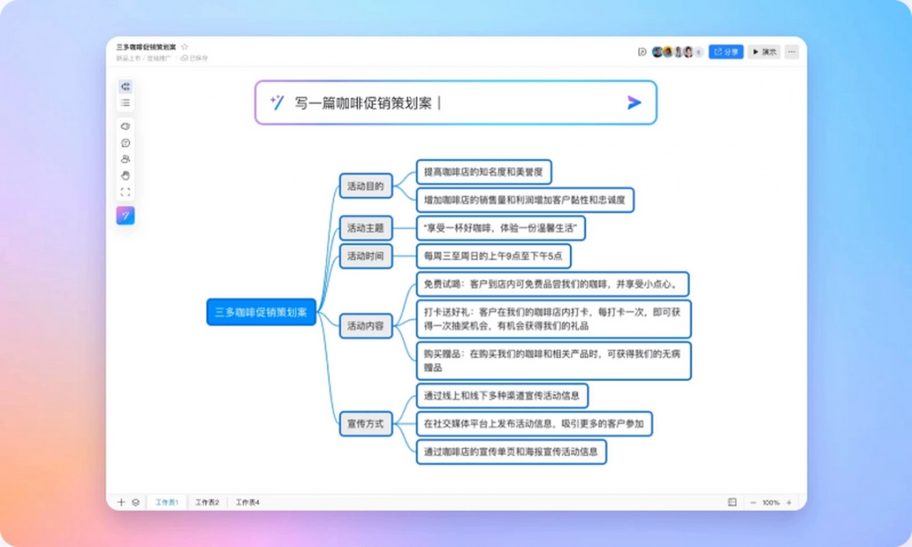Open the comment tool in sidebar

[125, 144]
